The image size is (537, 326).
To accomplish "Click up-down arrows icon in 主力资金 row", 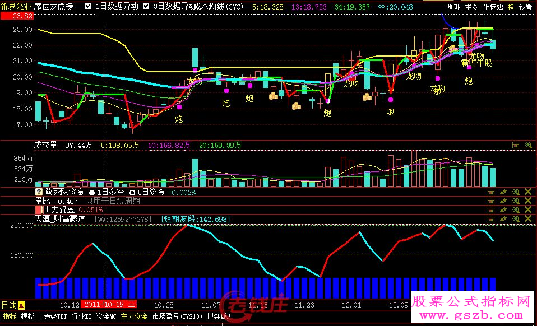I will [x=503, y=210].
